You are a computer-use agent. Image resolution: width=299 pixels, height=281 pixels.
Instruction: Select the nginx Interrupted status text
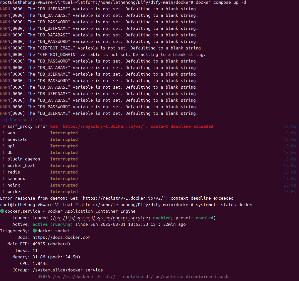pyautogui.click(x=64, y=185)
